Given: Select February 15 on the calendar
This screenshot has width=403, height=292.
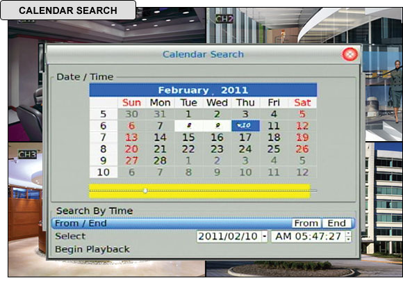Looking at the screenshot, I should pos(189,138).
